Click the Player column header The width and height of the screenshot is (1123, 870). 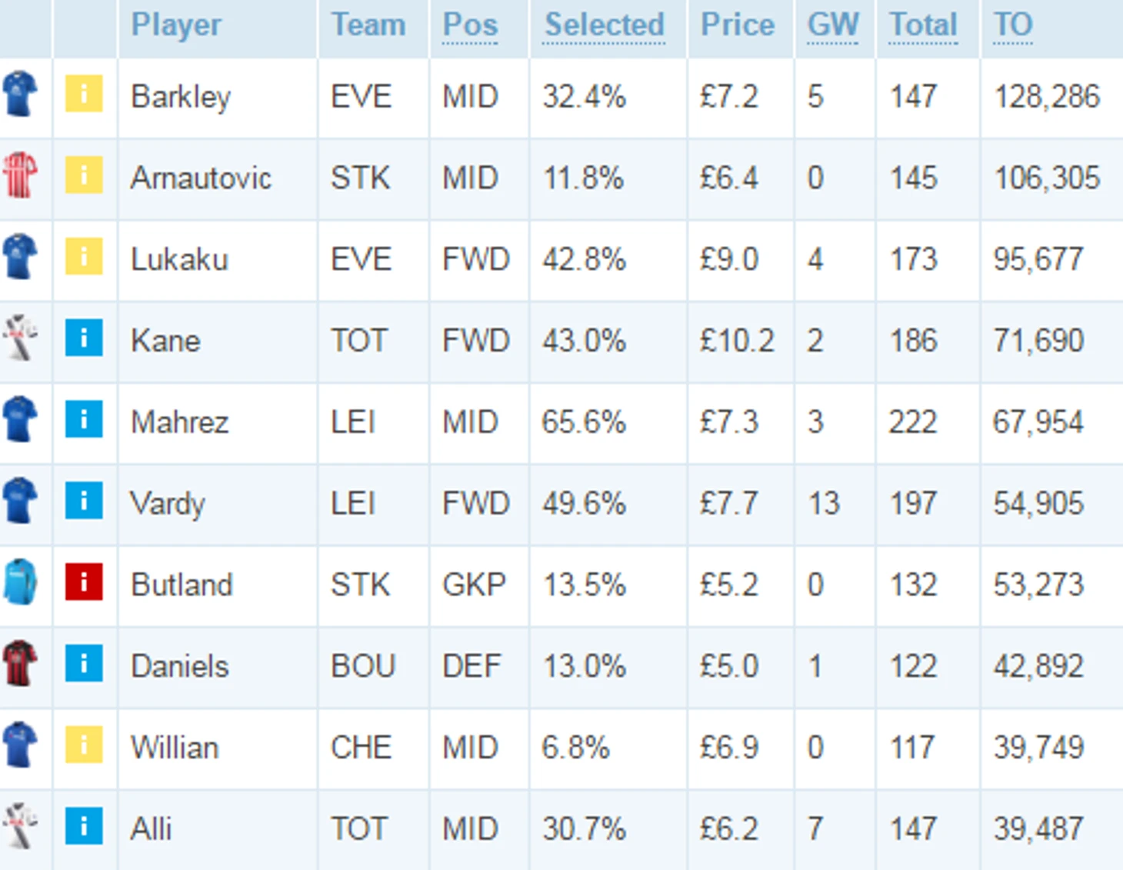pos(176,25)
